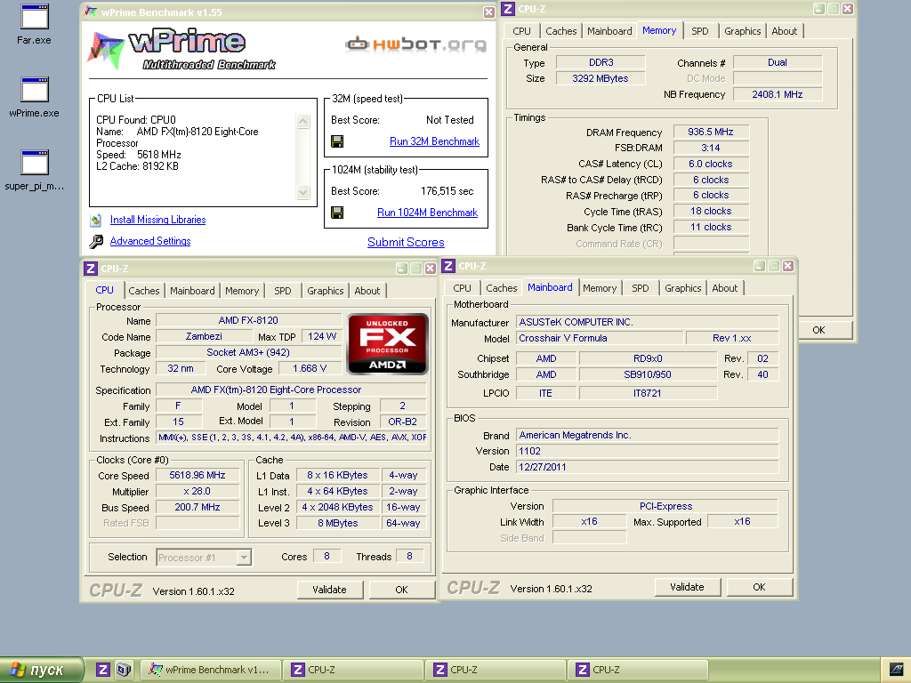Open Mainboard tab in CPU window

point(192,291)
